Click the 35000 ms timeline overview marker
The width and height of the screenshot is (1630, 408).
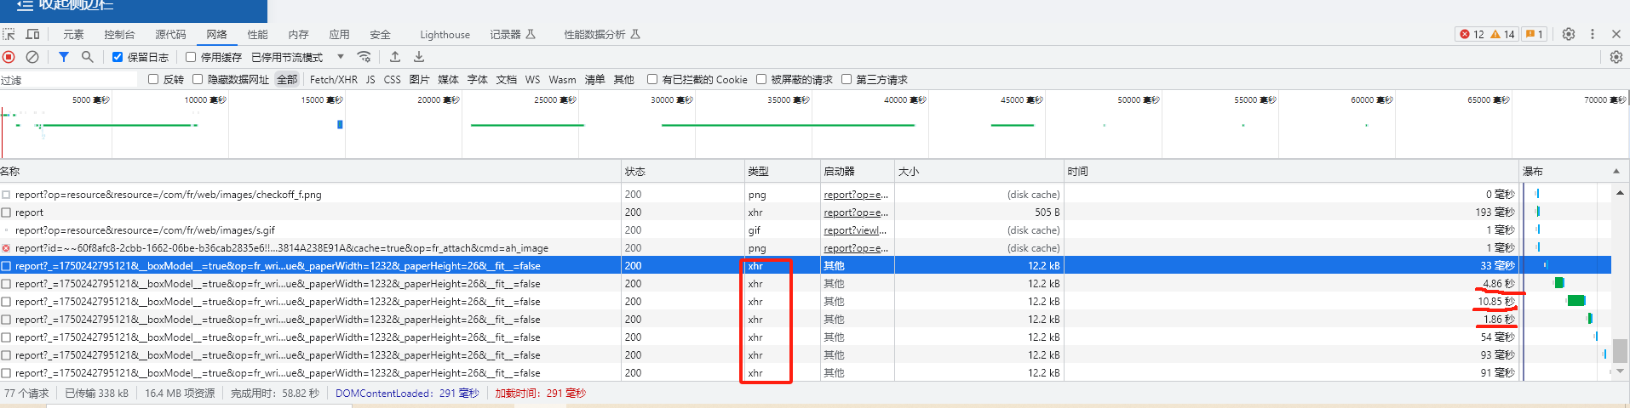coord(789,99)
